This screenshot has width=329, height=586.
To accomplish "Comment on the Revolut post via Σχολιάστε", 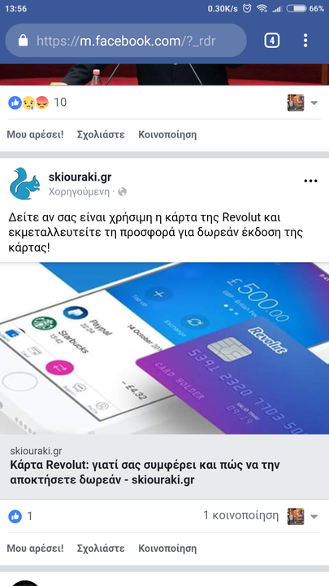I will tap(101, 549).
